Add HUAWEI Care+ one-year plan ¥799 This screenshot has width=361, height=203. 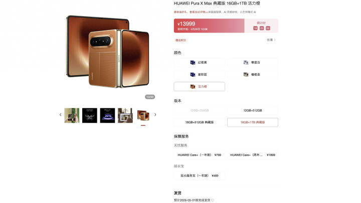199,155
